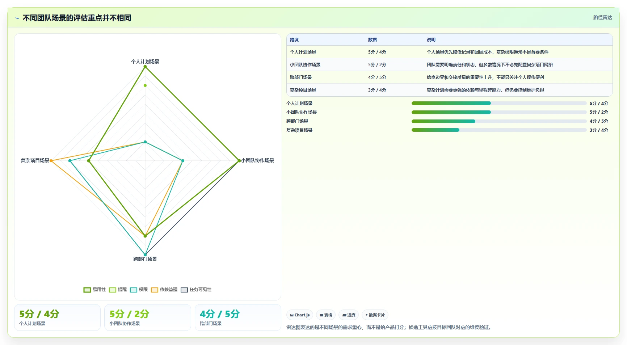
Task: Click the teal 权限 point on 小团队协作场景 axis
Action: [x=183, y=161]
